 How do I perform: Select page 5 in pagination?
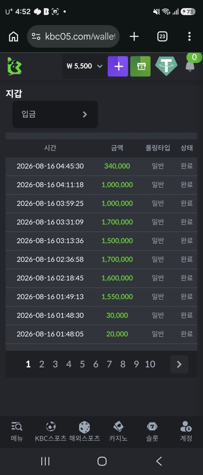coord(82,364)
